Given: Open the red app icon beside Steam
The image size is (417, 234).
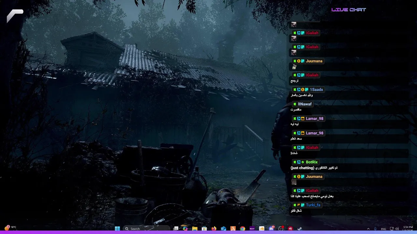Looking at the screenshot, I should click(x=290, y=228).
